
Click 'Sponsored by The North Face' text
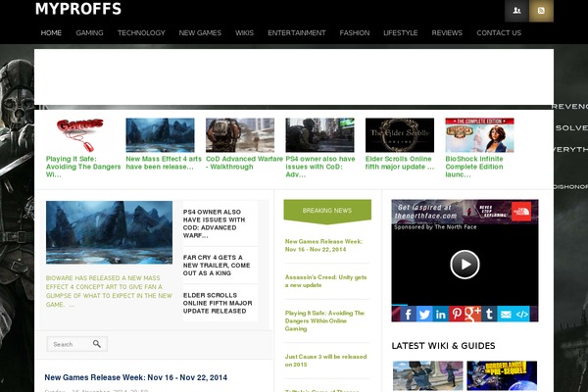tap(435, 227)
